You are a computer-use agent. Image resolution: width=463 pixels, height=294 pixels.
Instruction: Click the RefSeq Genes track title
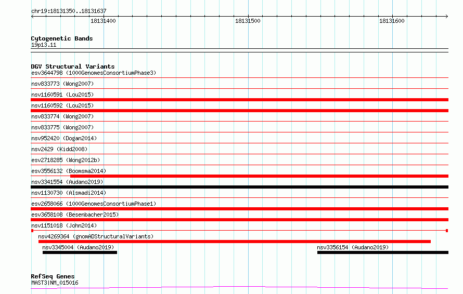pyautogui.click(x=53, y=276)
